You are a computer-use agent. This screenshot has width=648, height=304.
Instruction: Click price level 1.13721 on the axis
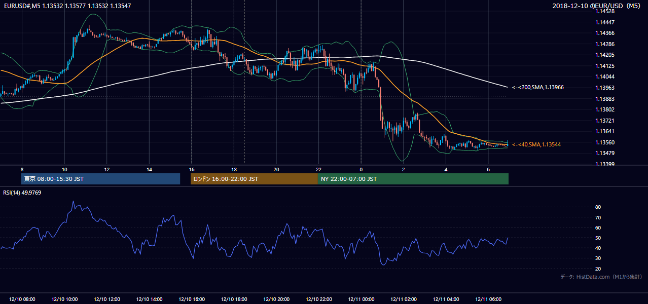[x=605, y=121]
